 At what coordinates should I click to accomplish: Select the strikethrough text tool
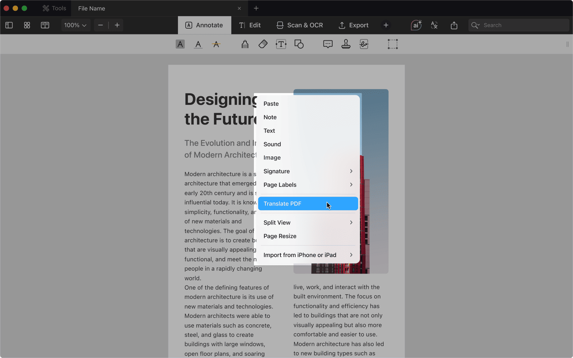pyautogui.click(x=216, y=44)
